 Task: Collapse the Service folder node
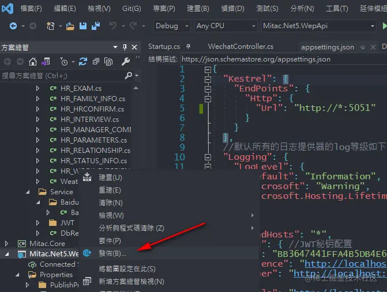(x=28, y=192)
